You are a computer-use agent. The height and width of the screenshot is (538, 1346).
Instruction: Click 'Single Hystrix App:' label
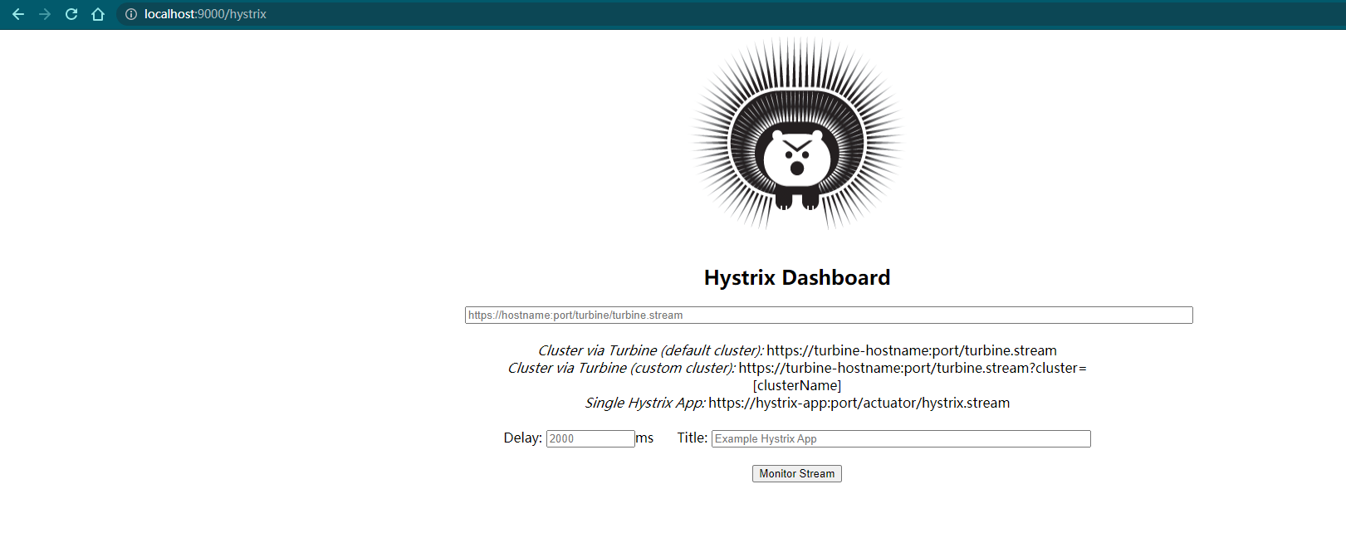point(645,403)
